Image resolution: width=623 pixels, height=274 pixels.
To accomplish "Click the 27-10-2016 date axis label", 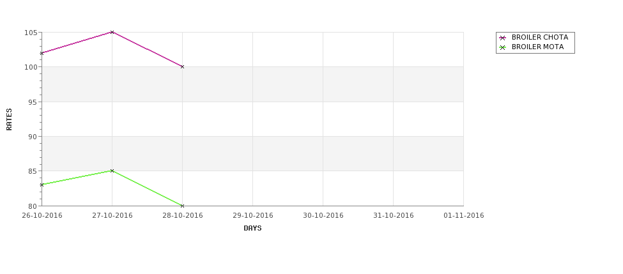I will coord(112,216).
